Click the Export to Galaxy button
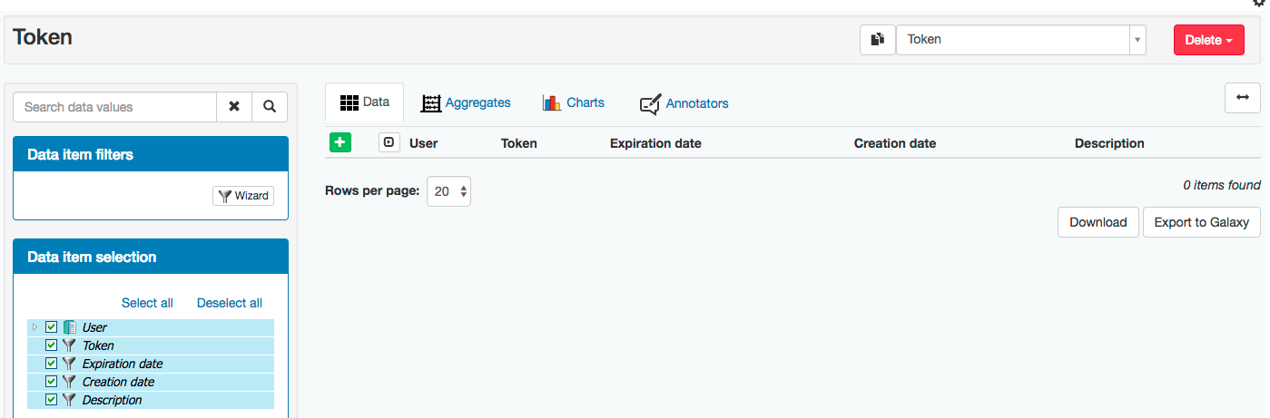 click(1201, 222)
